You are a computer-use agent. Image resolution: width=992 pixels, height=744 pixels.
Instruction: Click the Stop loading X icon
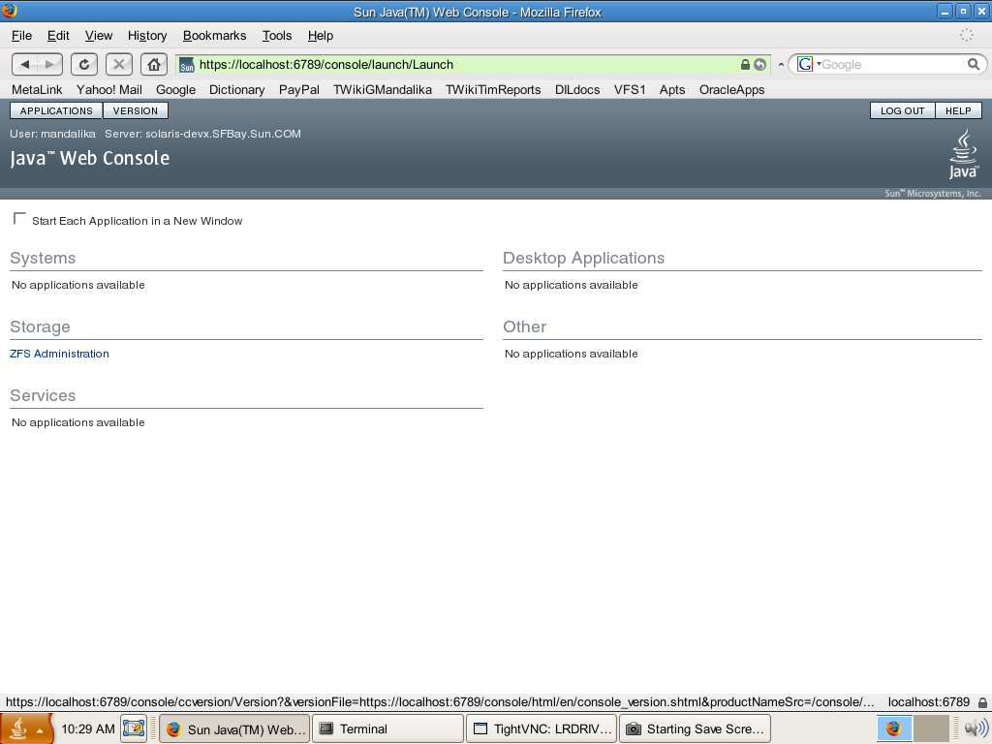coord(119,64)
